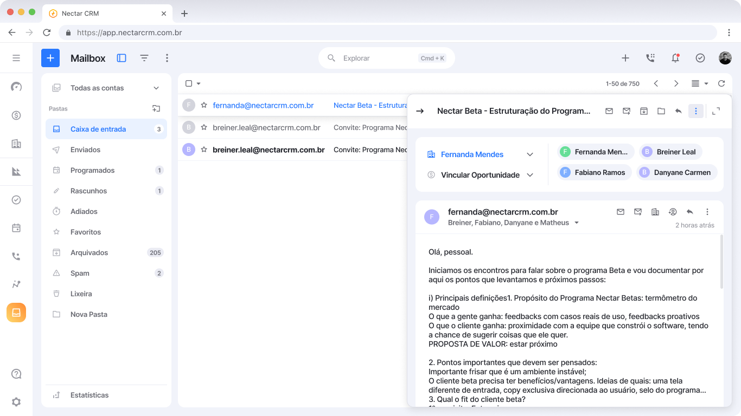Screen dimensions: 741x416
Task: Star the fernanda@nectarcrm.com.br email
Action: pyautogui.click(x=204, y=105)
